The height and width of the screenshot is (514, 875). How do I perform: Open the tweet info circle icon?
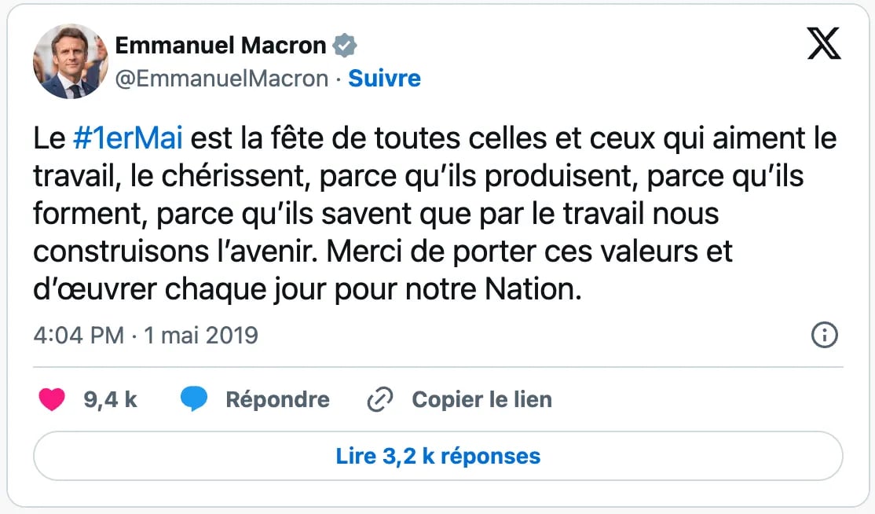[824, 336]
